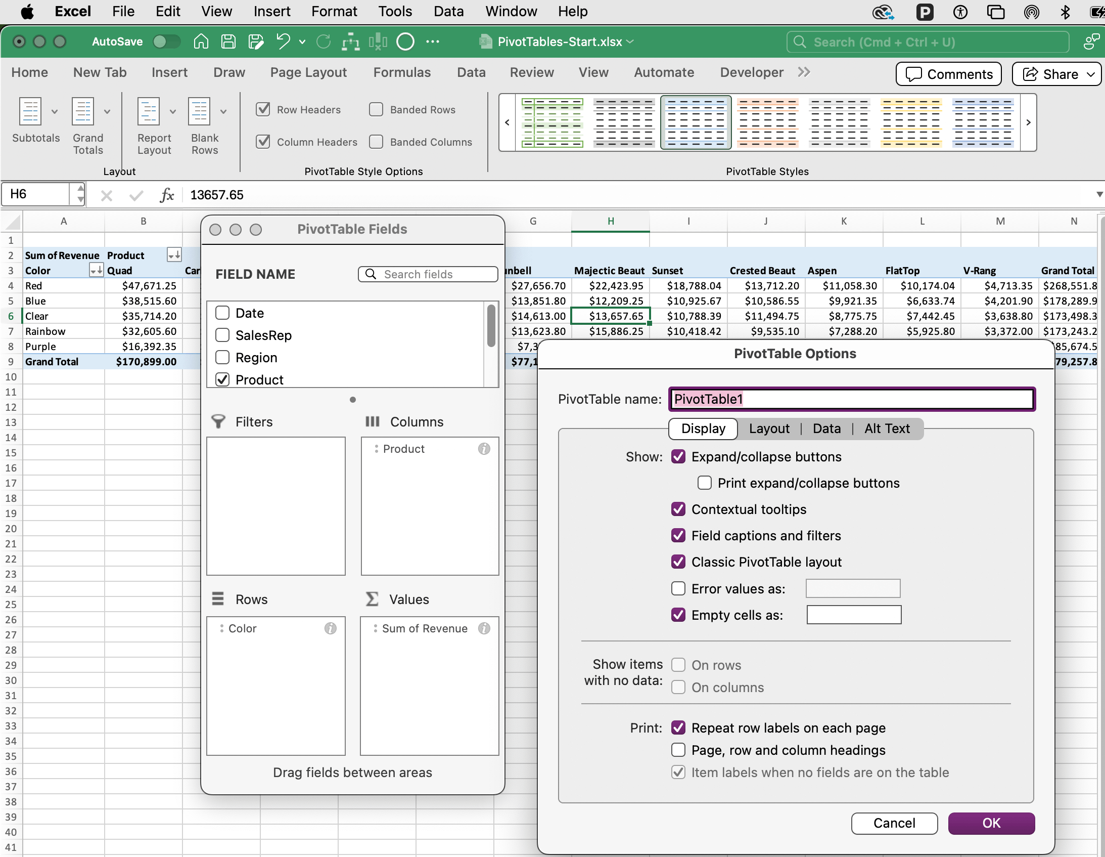The width and height of the screenshot is (1105, 857).
Task: Click the Search fields box
Action: pos(428,274)
